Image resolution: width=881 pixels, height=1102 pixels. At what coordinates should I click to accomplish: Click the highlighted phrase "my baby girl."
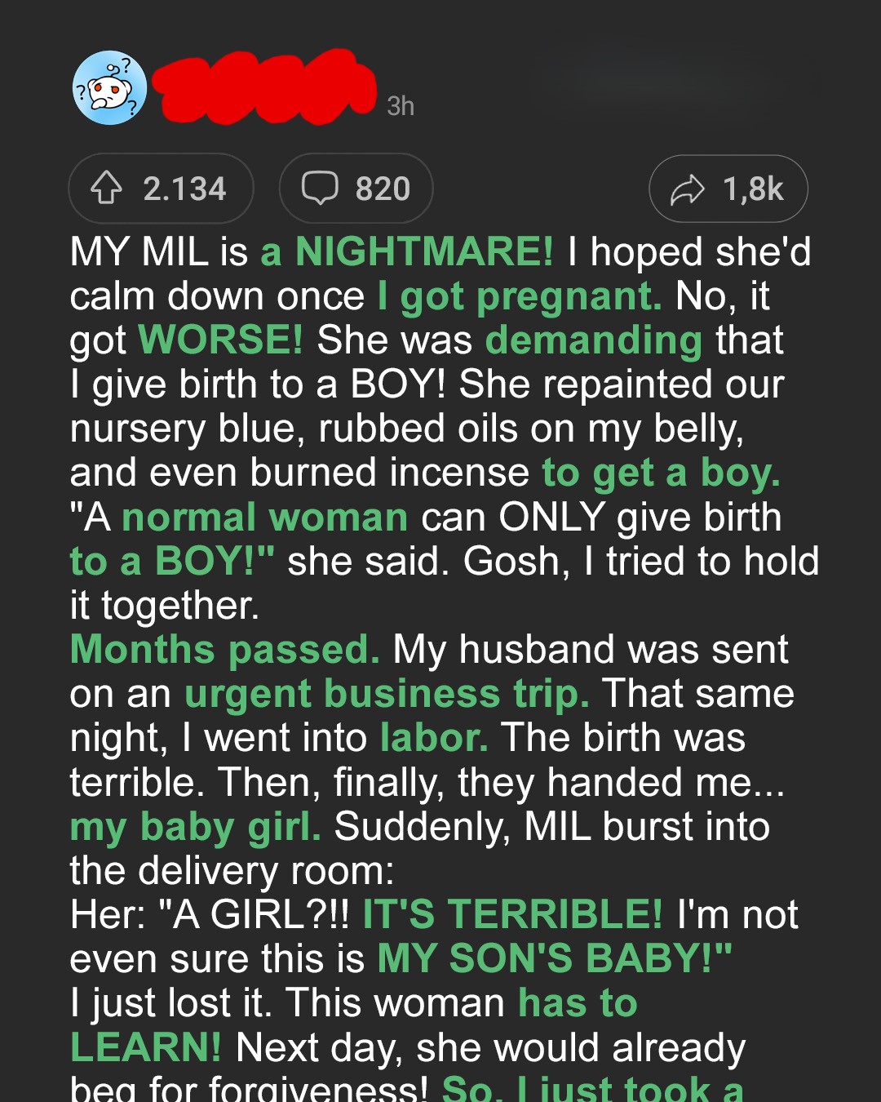(196, 827)
